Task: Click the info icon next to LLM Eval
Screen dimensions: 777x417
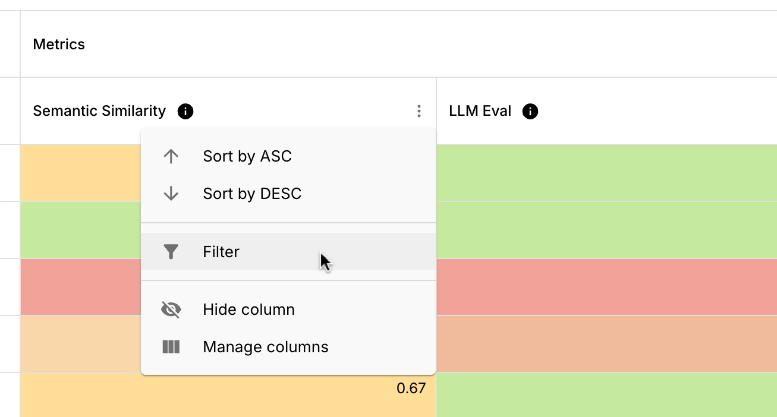Action: point(530,111)
